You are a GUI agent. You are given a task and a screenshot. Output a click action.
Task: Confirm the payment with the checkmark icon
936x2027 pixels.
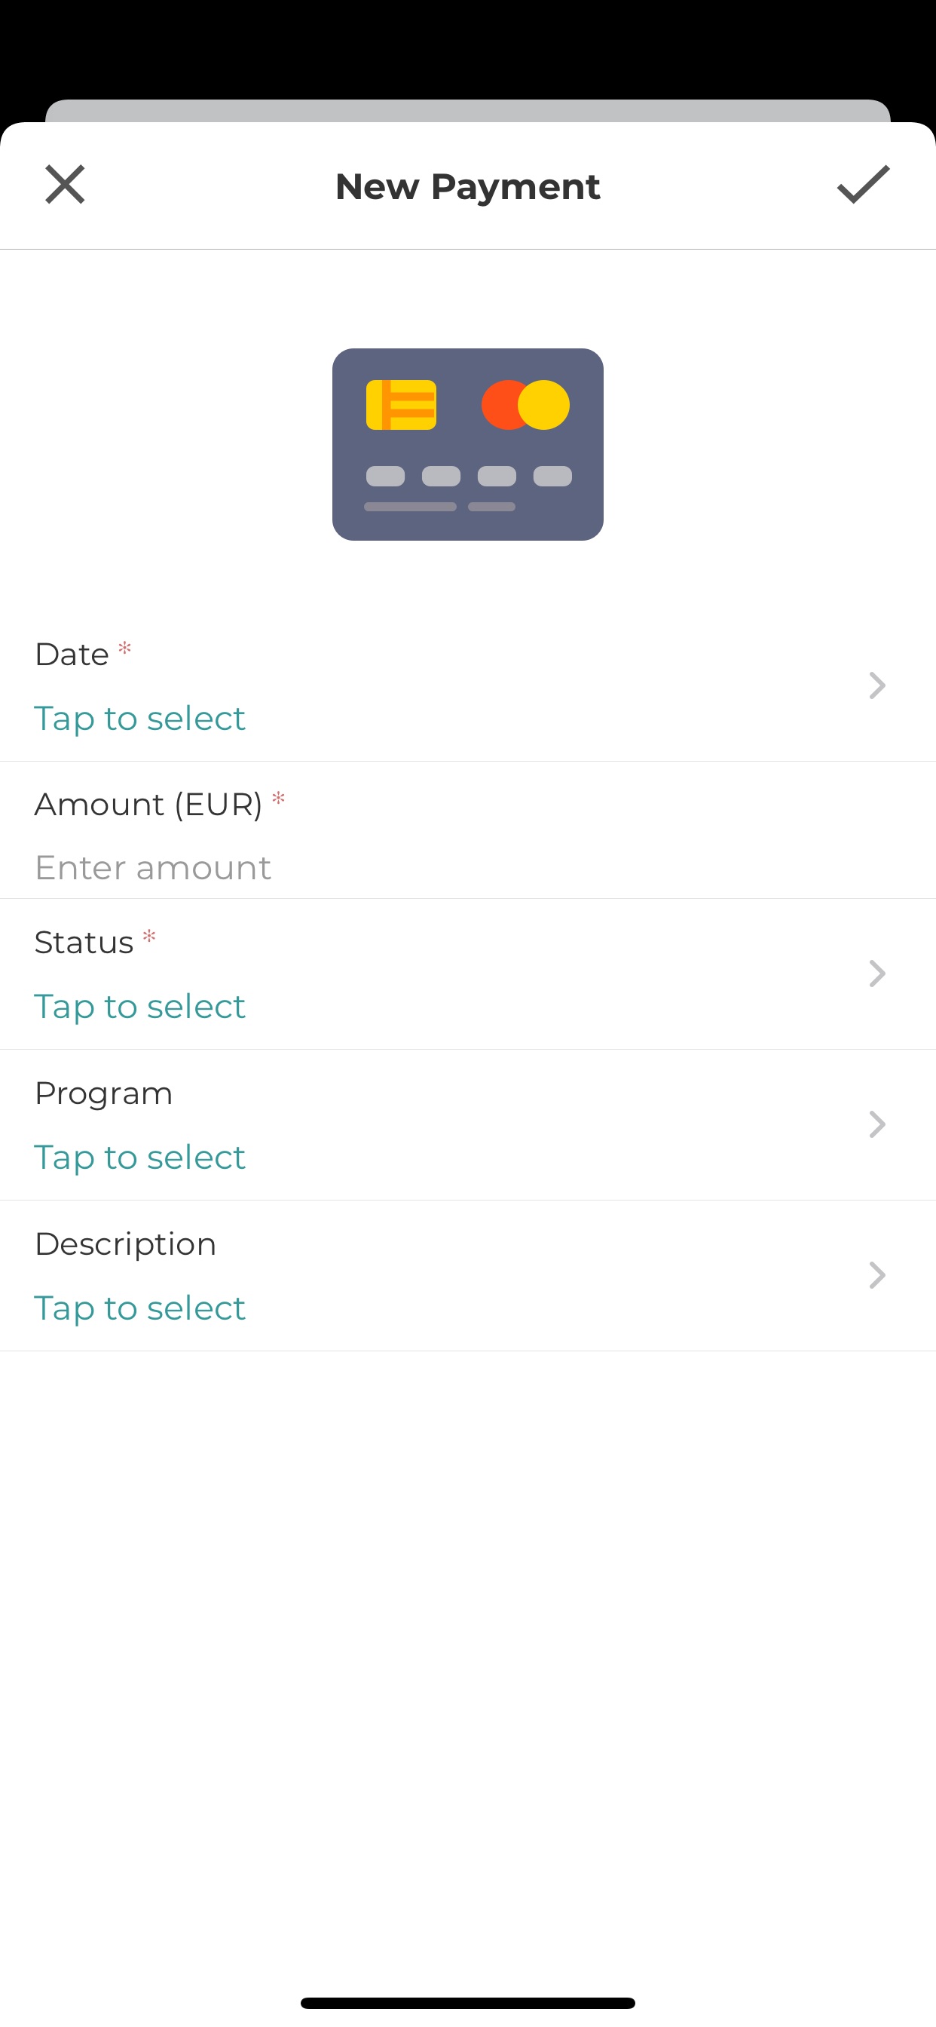pos(863,185)
